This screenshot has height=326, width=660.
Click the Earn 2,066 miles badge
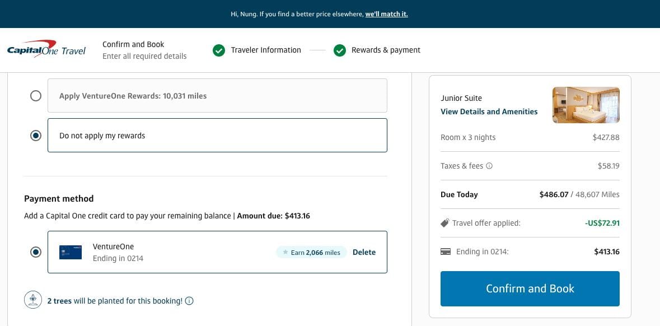pos(311,252)
